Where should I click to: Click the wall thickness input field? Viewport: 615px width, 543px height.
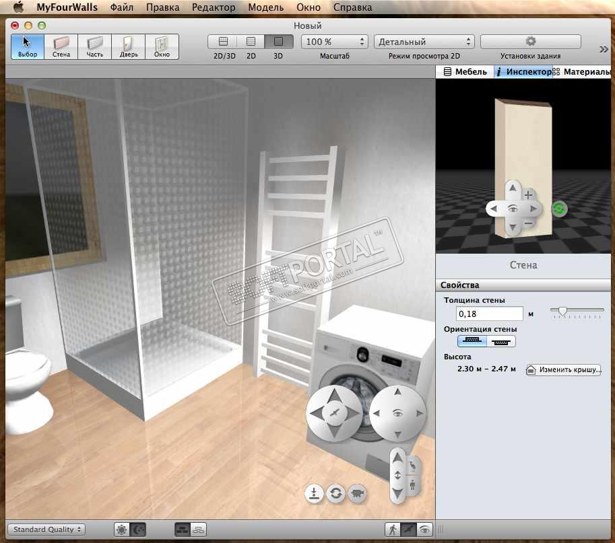(490, 314)
